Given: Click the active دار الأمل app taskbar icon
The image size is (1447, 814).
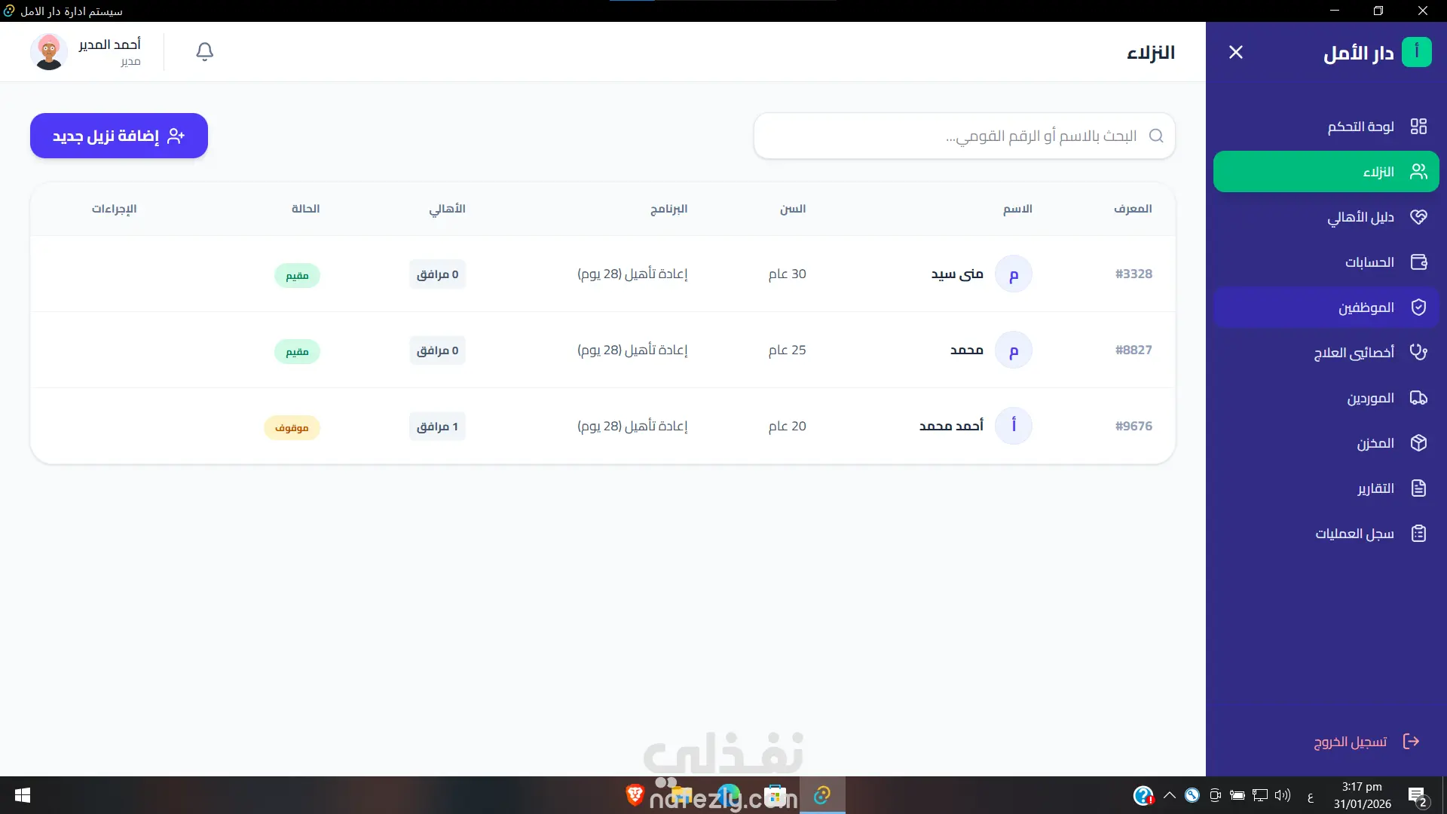Looking at the screenshot, I should pyautogui.click(x=822, y=795).
